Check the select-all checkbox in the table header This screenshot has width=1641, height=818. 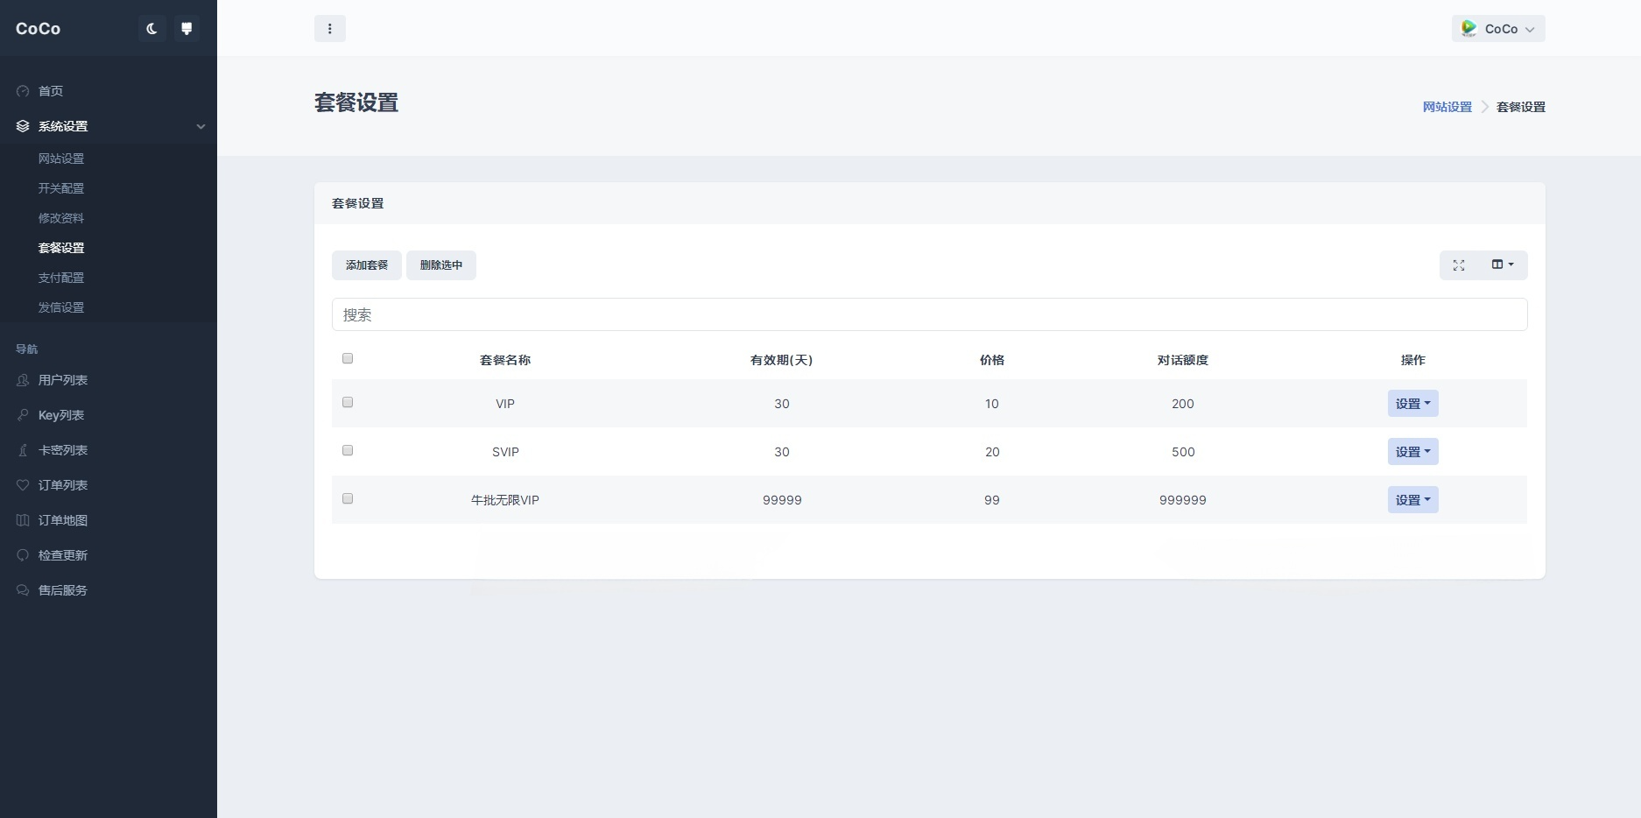[x=348, y=358]
